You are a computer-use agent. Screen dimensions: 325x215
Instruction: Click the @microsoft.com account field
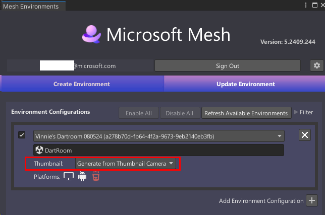(x=80, y=66)
